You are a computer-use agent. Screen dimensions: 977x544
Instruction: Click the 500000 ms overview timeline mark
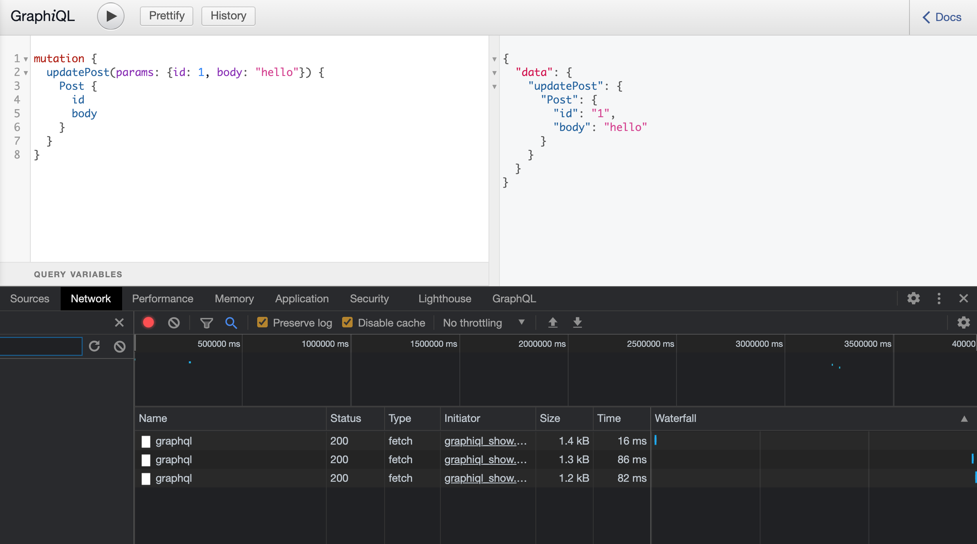[x=219, y=344]
